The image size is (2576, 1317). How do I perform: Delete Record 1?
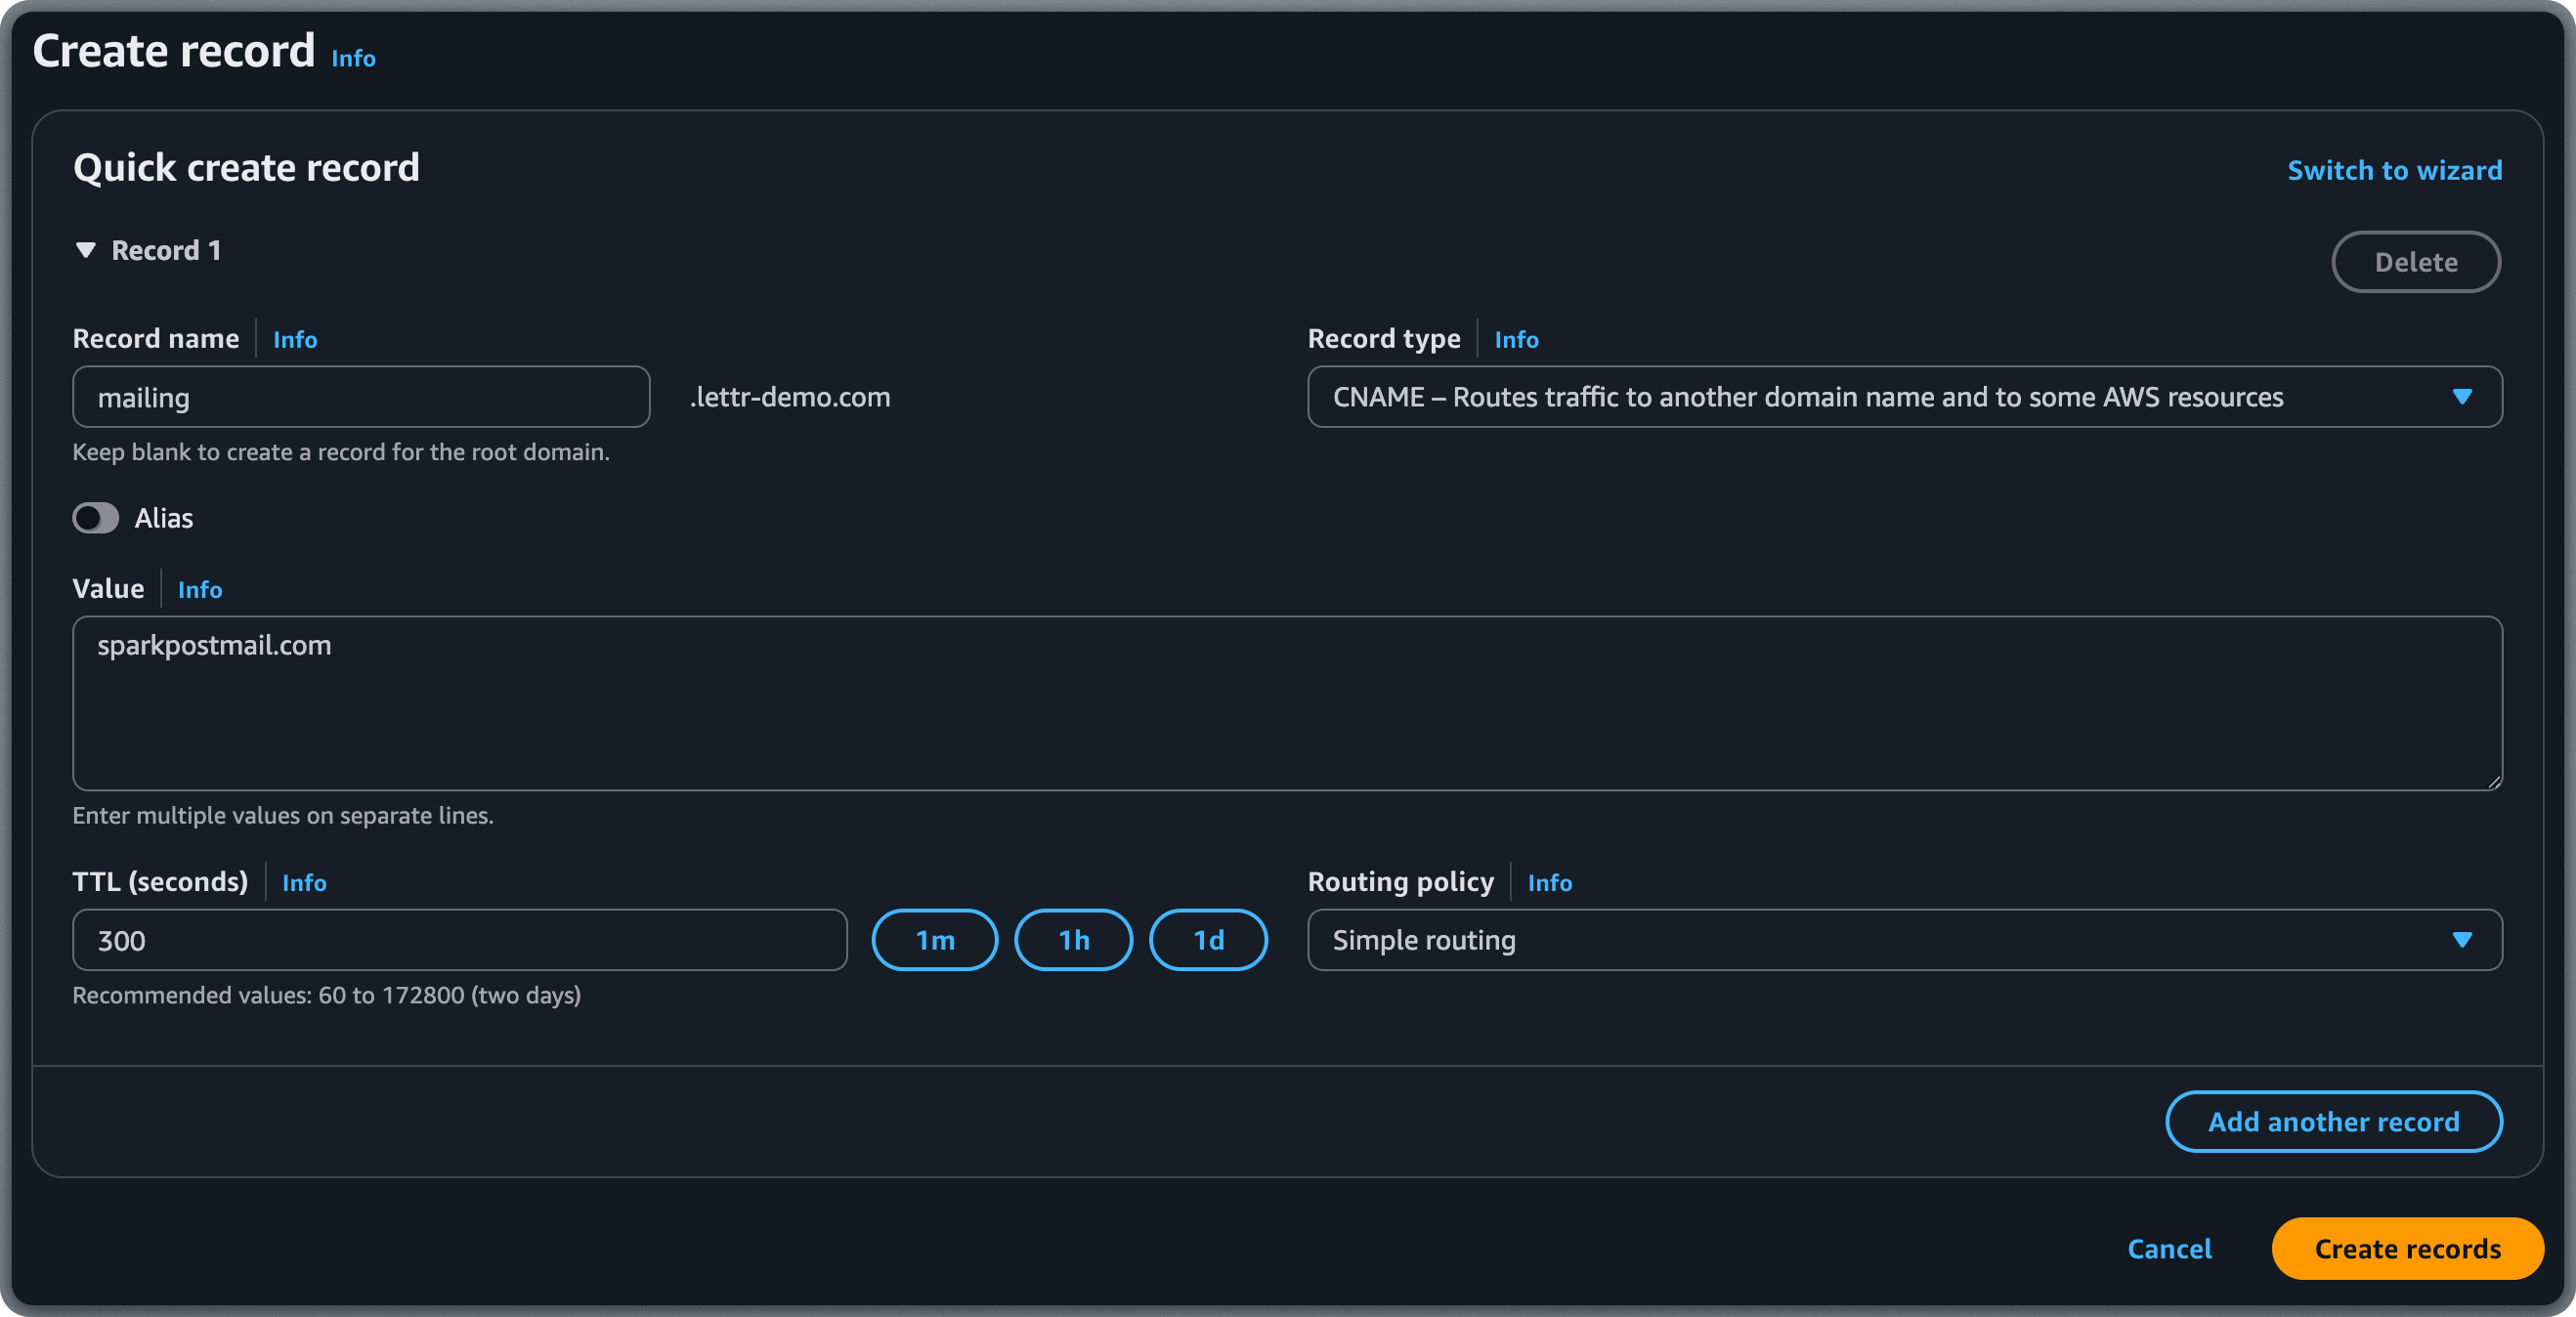click(x=2416, y=261)
